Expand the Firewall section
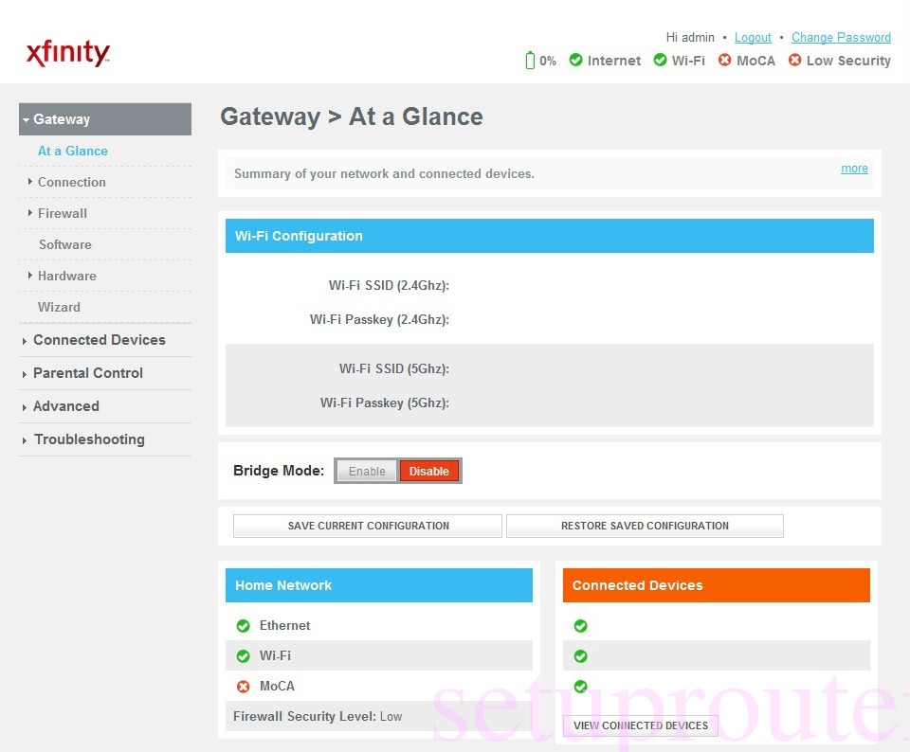 [x=63, y=213]
